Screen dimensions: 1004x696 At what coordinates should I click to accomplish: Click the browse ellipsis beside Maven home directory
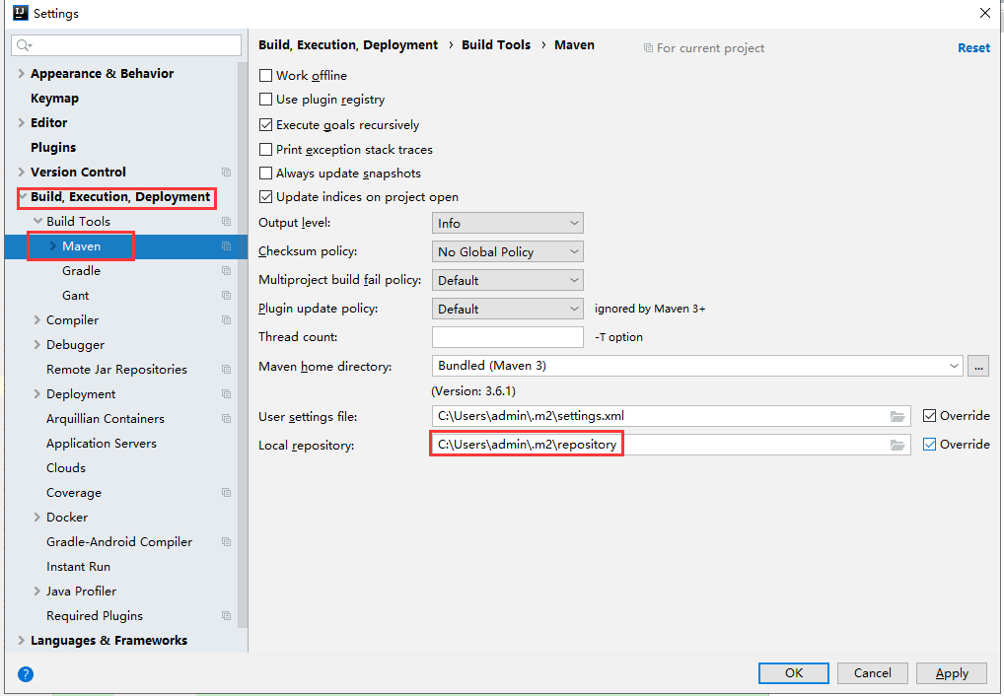(x=977, y=366)
